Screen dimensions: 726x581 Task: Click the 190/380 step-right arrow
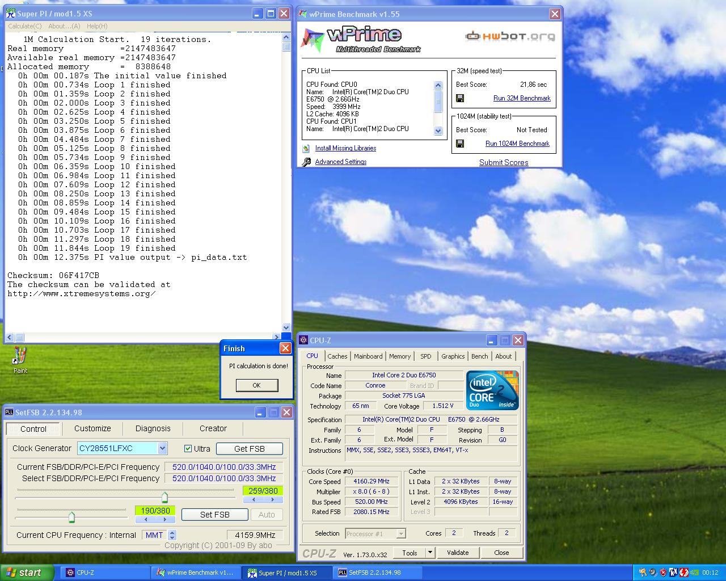point(165,519)
